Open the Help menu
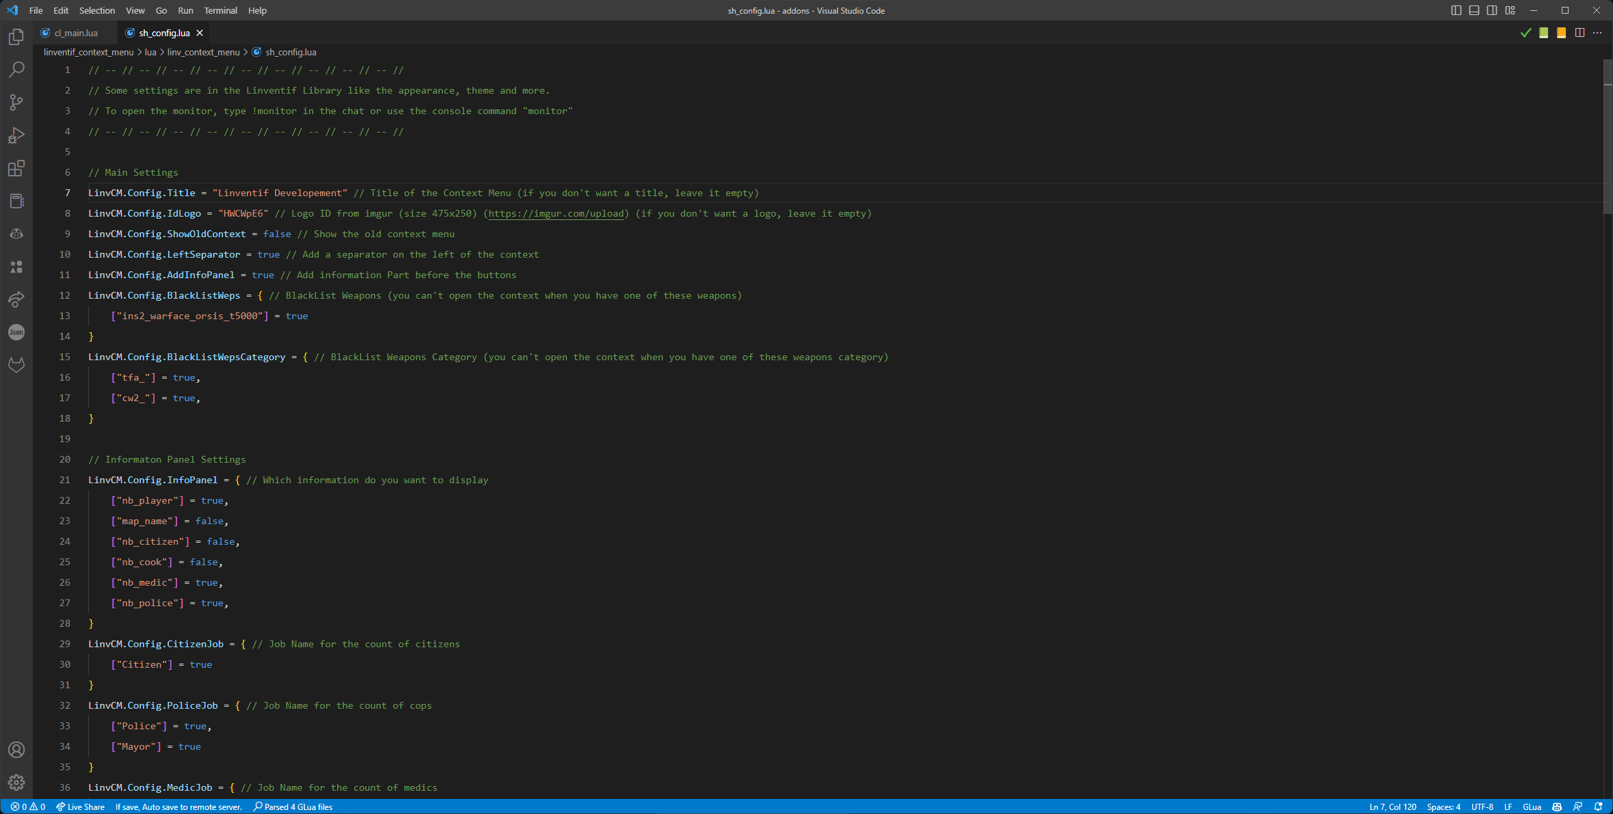Image resolution: width=1613 pixels, height=814 pixels. [x=257, y=10]
